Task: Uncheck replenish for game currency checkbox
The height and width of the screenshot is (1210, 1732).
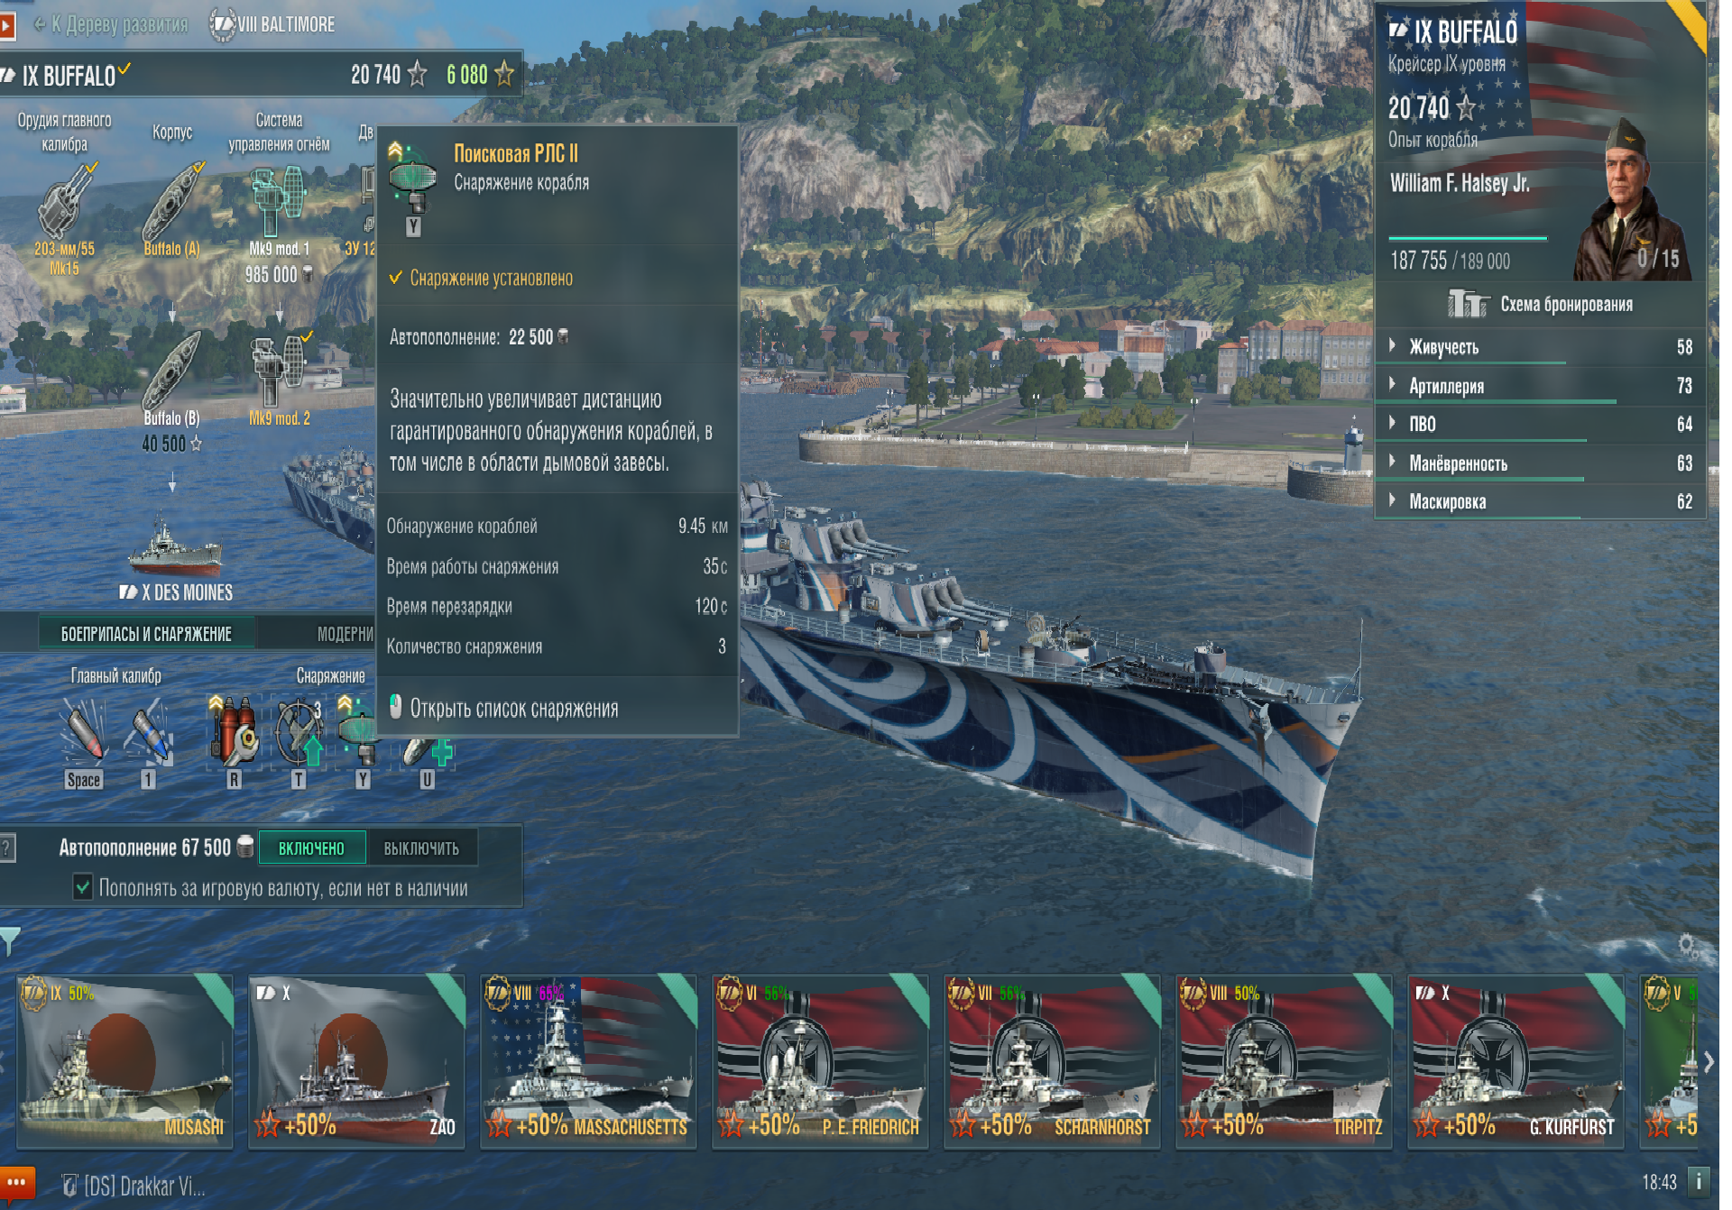Action: tap(82, 887)
